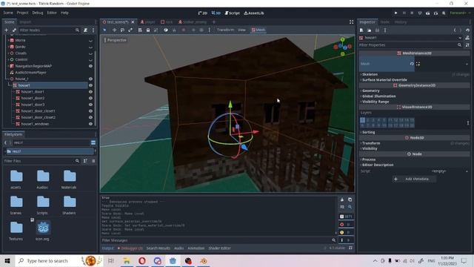Switch to the 2D workspace
The width and height of the screenshot is (474, 267).
(x=202, y=13)
